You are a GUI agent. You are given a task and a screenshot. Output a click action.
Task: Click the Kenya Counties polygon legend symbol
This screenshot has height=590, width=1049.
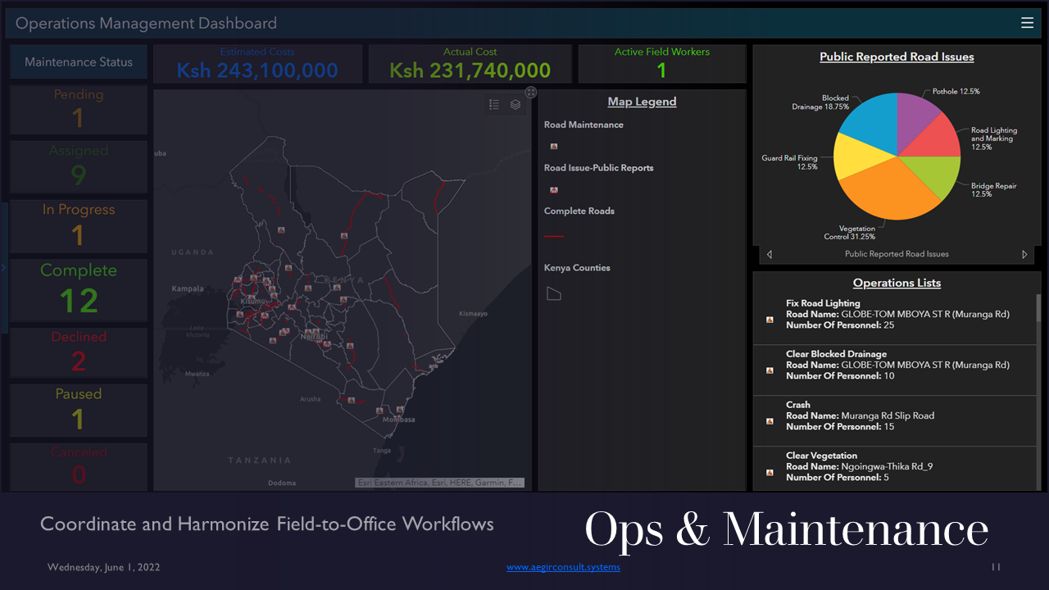pos(554,293)
